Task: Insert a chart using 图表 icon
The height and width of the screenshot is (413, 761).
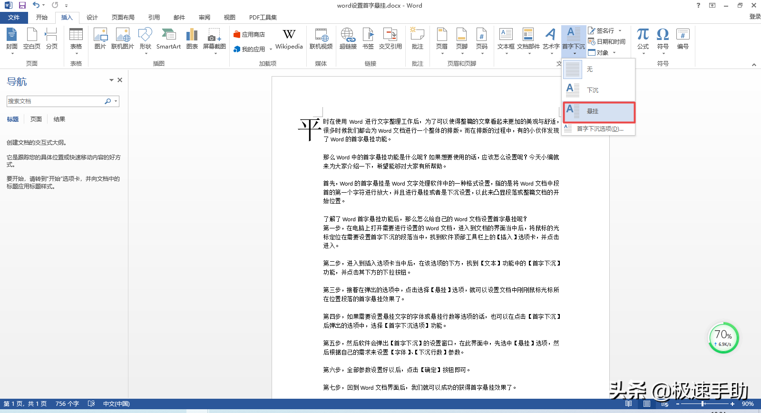Action: 192,39
